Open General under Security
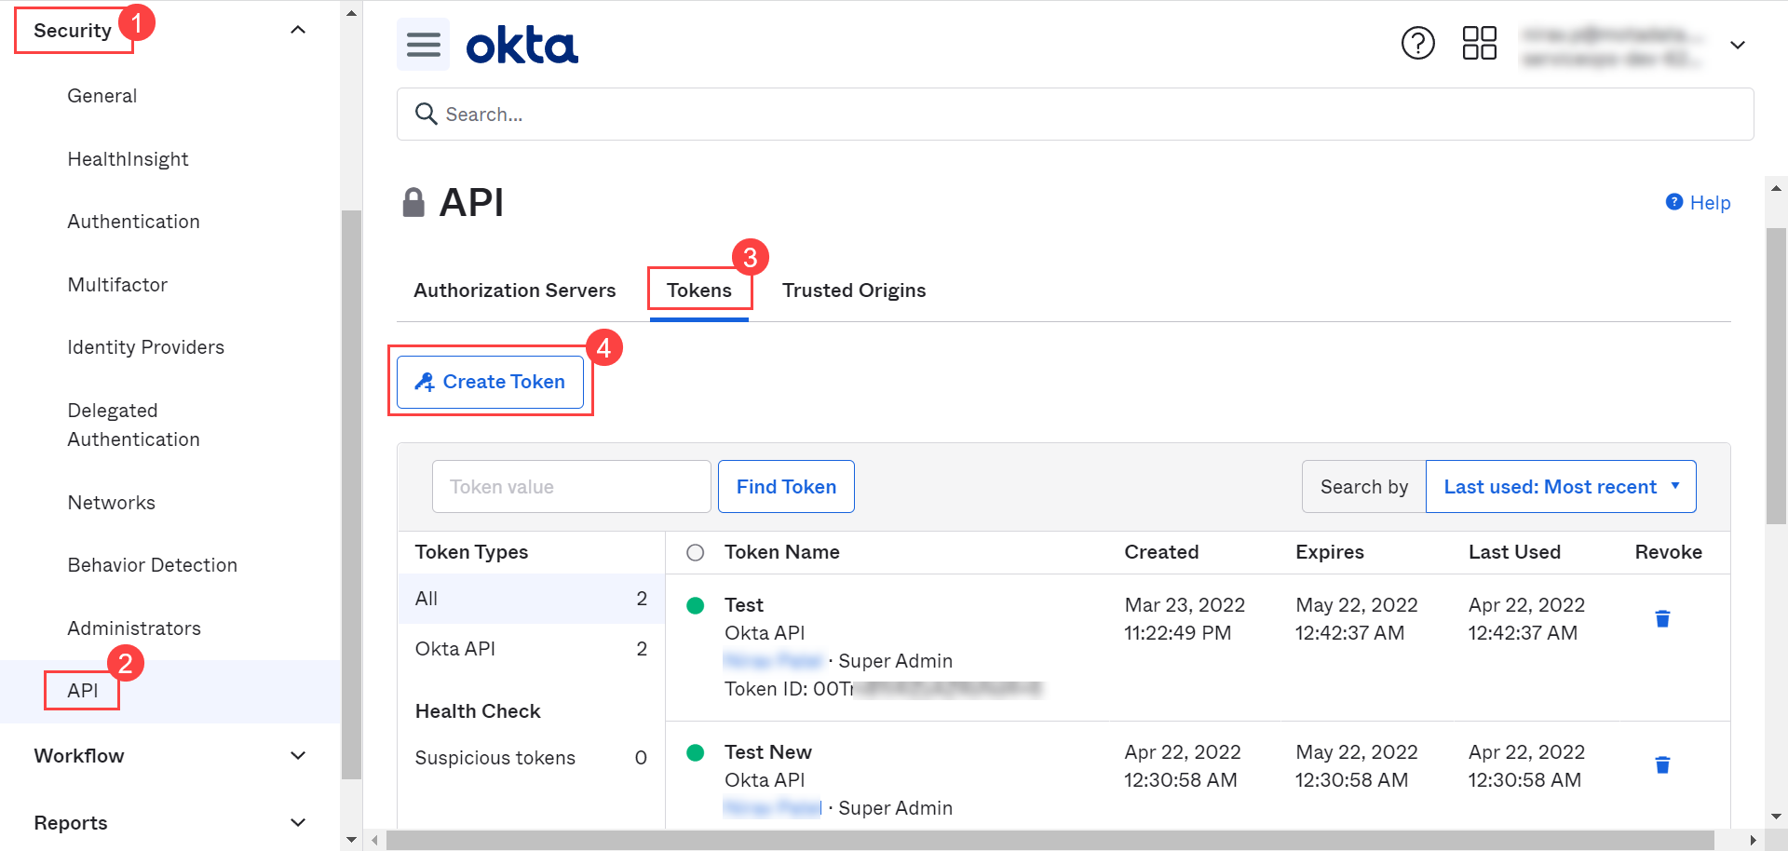This screenshot has height=851, width=1788. click(x=102, y=96)
